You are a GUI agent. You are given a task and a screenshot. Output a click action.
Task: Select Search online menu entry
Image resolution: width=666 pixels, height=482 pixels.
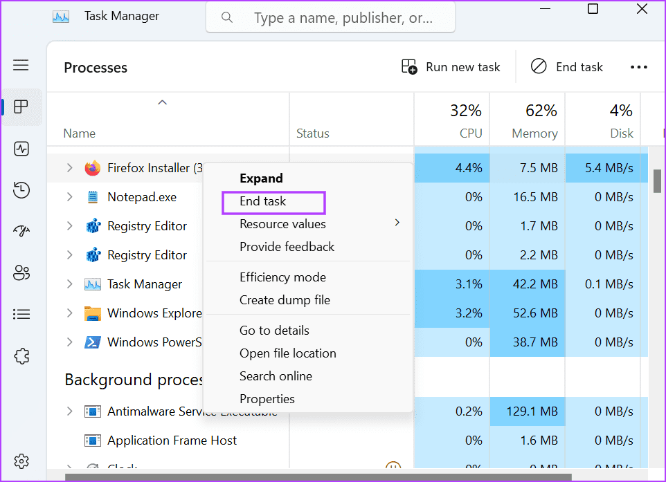[x=276, y=376]
